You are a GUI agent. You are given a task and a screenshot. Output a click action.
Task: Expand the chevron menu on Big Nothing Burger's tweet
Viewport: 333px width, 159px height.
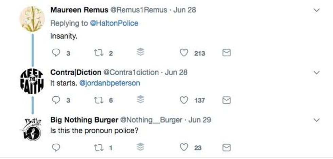coord(316,120)
